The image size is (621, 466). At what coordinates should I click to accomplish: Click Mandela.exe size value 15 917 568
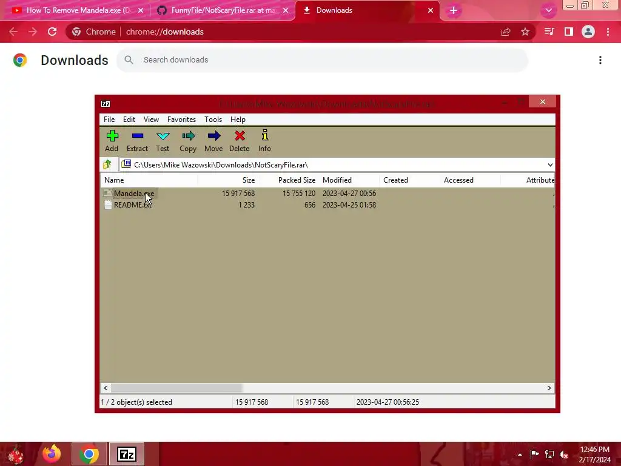(238, 194)
